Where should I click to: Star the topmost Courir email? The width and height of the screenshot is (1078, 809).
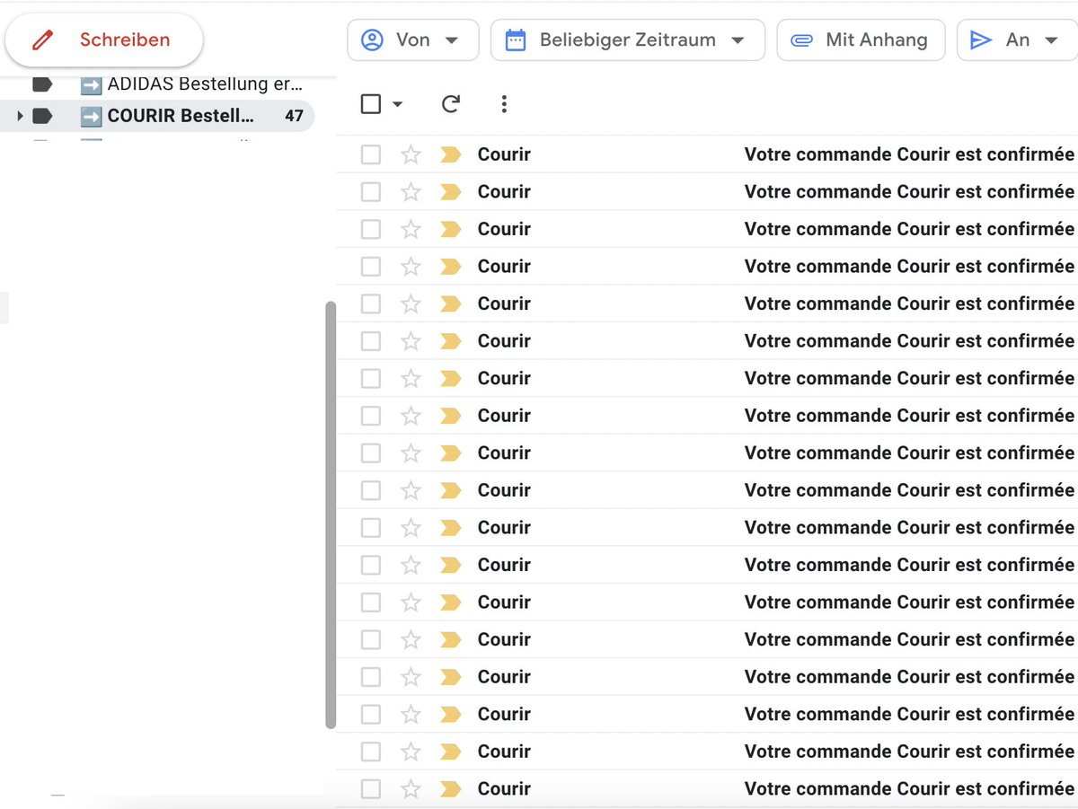coord(411,154)
